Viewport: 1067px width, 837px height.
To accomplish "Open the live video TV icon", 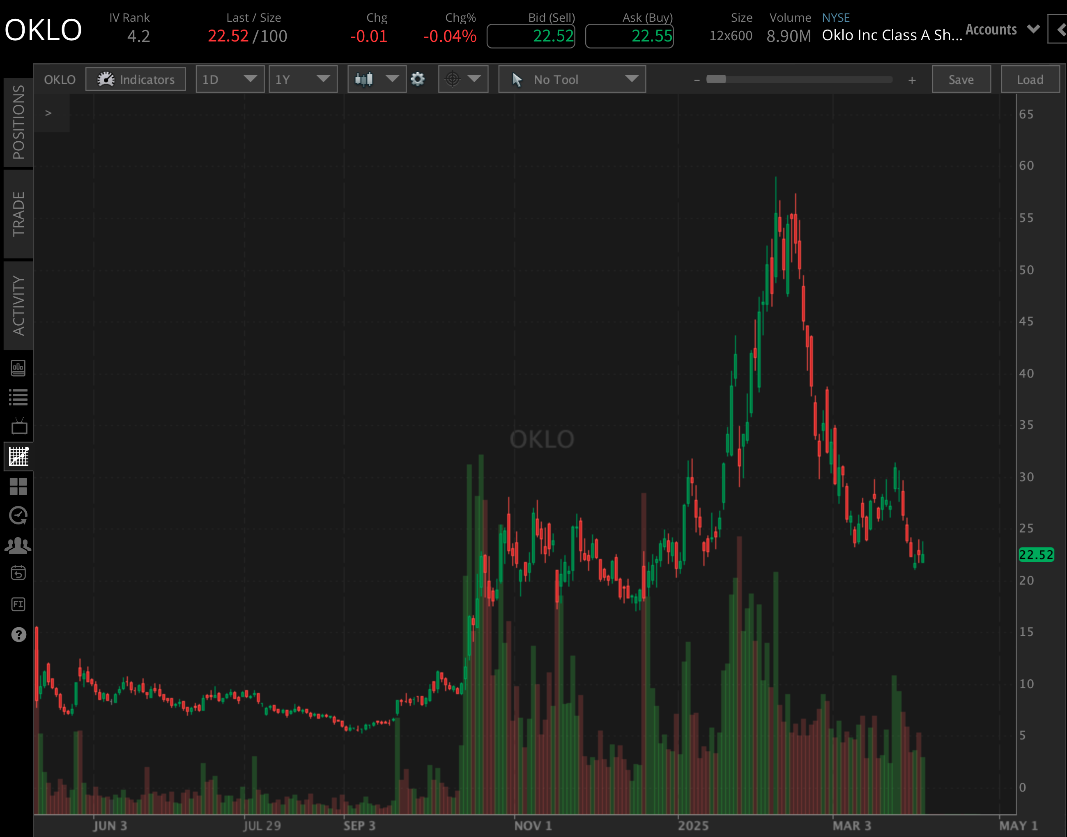I will (18, 426).
